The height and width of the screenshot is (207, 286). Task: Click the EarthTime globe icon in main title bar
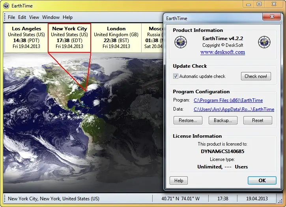pos(6,6)
